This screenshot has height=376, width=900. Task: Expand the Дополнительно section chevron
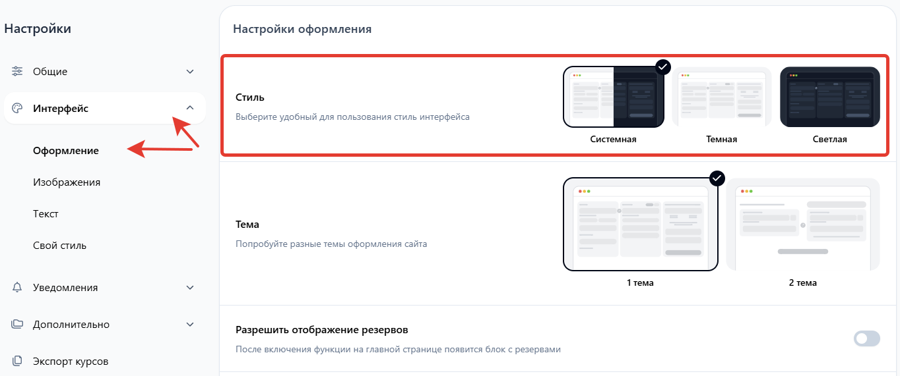190,324
